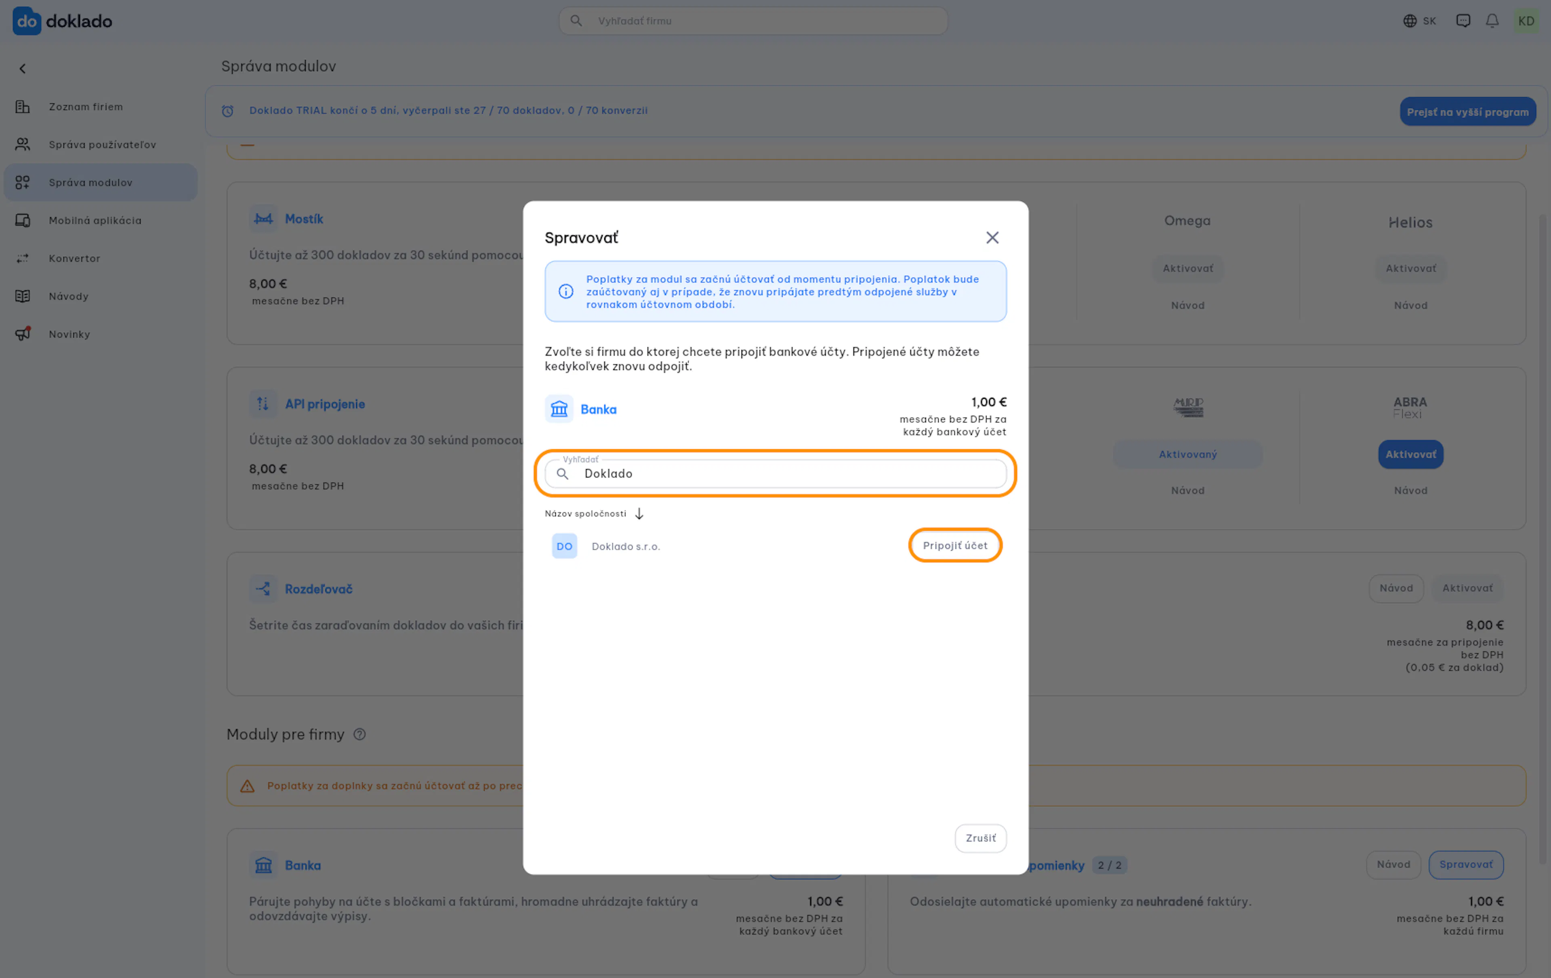Click the Aktivovaný button under MRP

click(1188, 454)
